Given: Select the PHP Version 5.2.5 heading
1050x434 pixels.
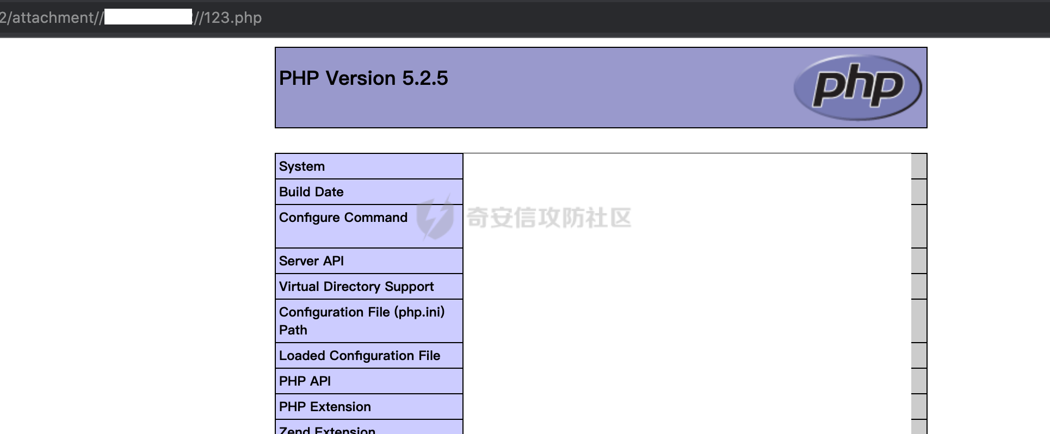Looking at the screenshot, I should coord(363,78).
